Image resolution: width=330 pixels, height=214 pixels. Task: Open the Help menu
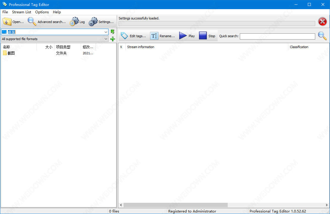point(57,12)
